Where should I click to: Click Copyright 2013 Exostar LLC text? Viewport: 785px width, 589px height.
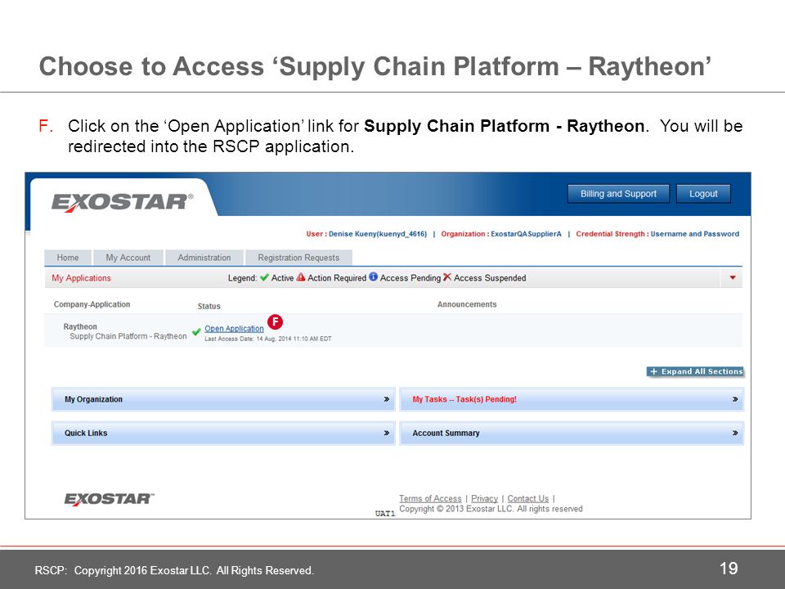point(491,509)
